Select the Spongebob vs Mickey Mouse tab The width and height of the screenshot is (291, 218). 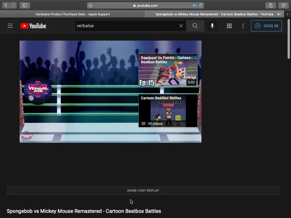pos(214,14)
